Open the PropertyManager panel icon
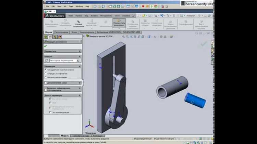The width and height of the screenshot is (257, 144). (50, 37)
